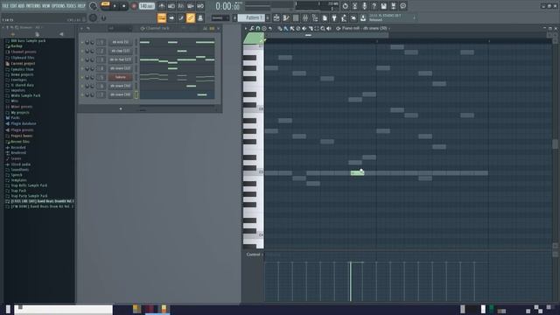Click the save icon in top toolbar
This screenshot has height=315, width=560.
pos(383,6)
